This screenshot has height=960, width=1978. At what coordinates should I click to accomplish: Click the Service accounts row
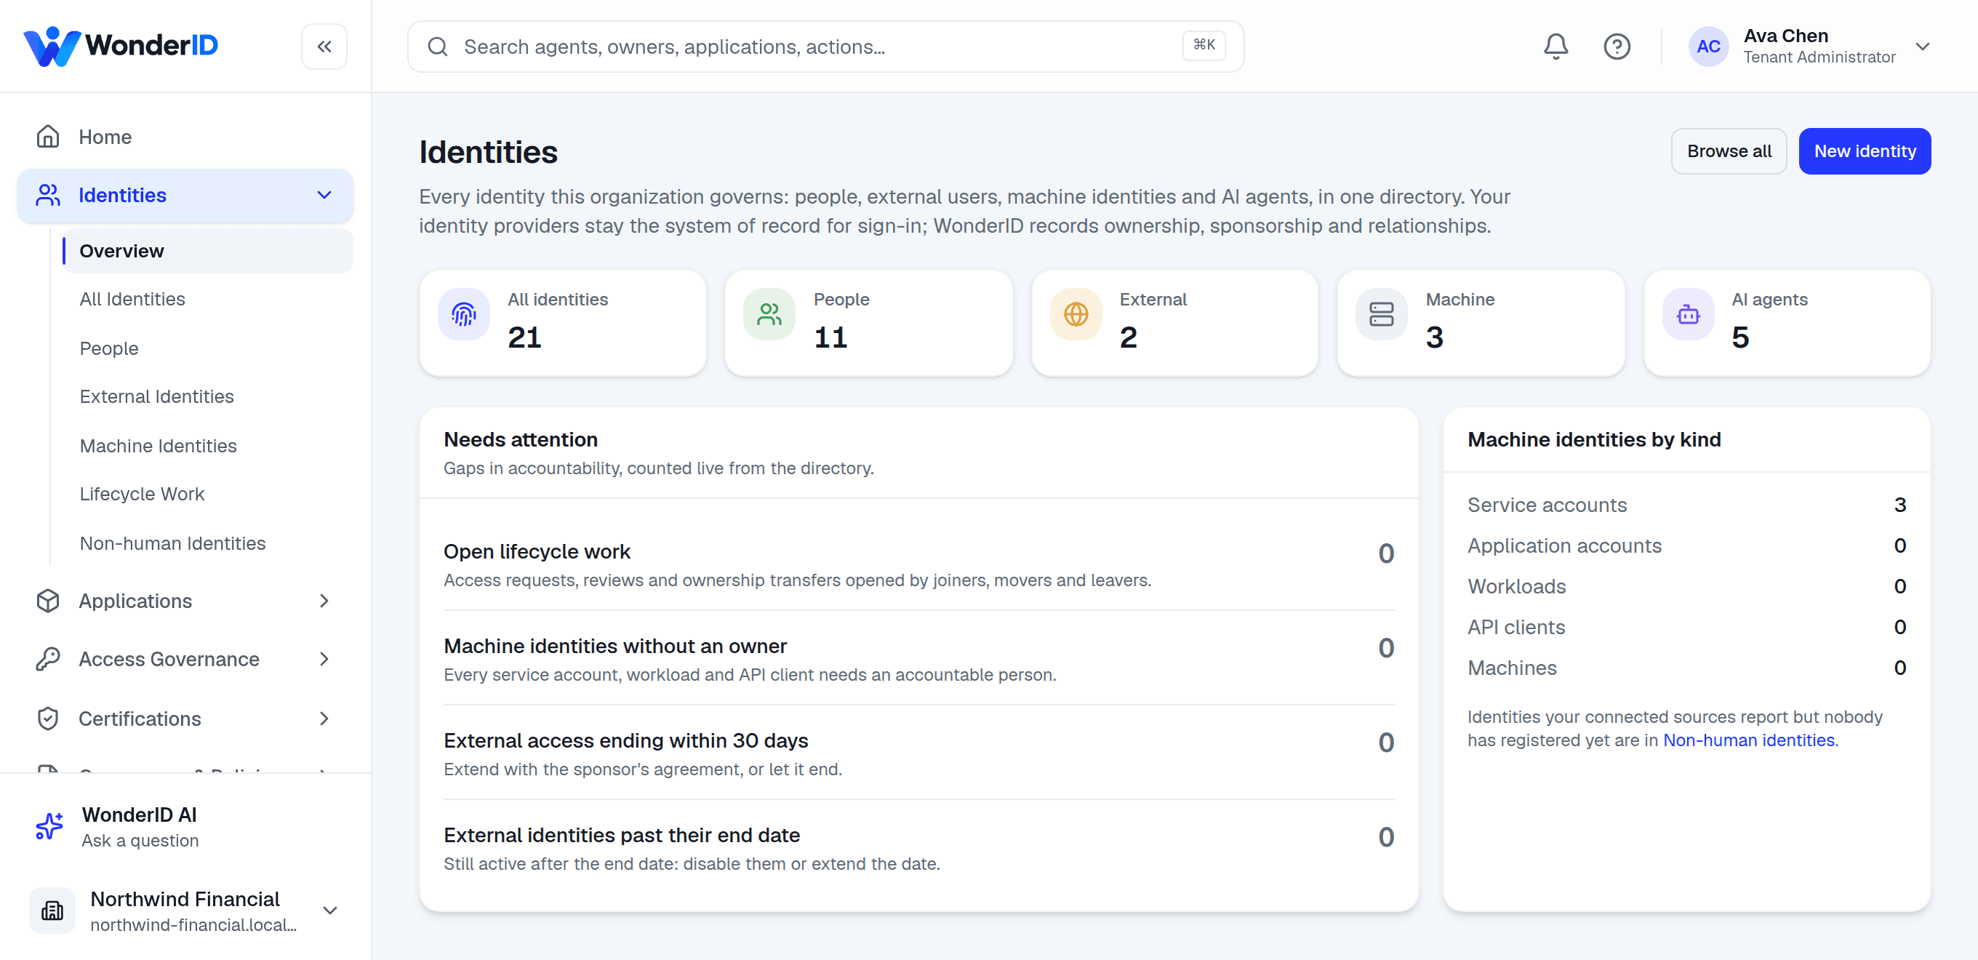click(x=1686, y=505)
